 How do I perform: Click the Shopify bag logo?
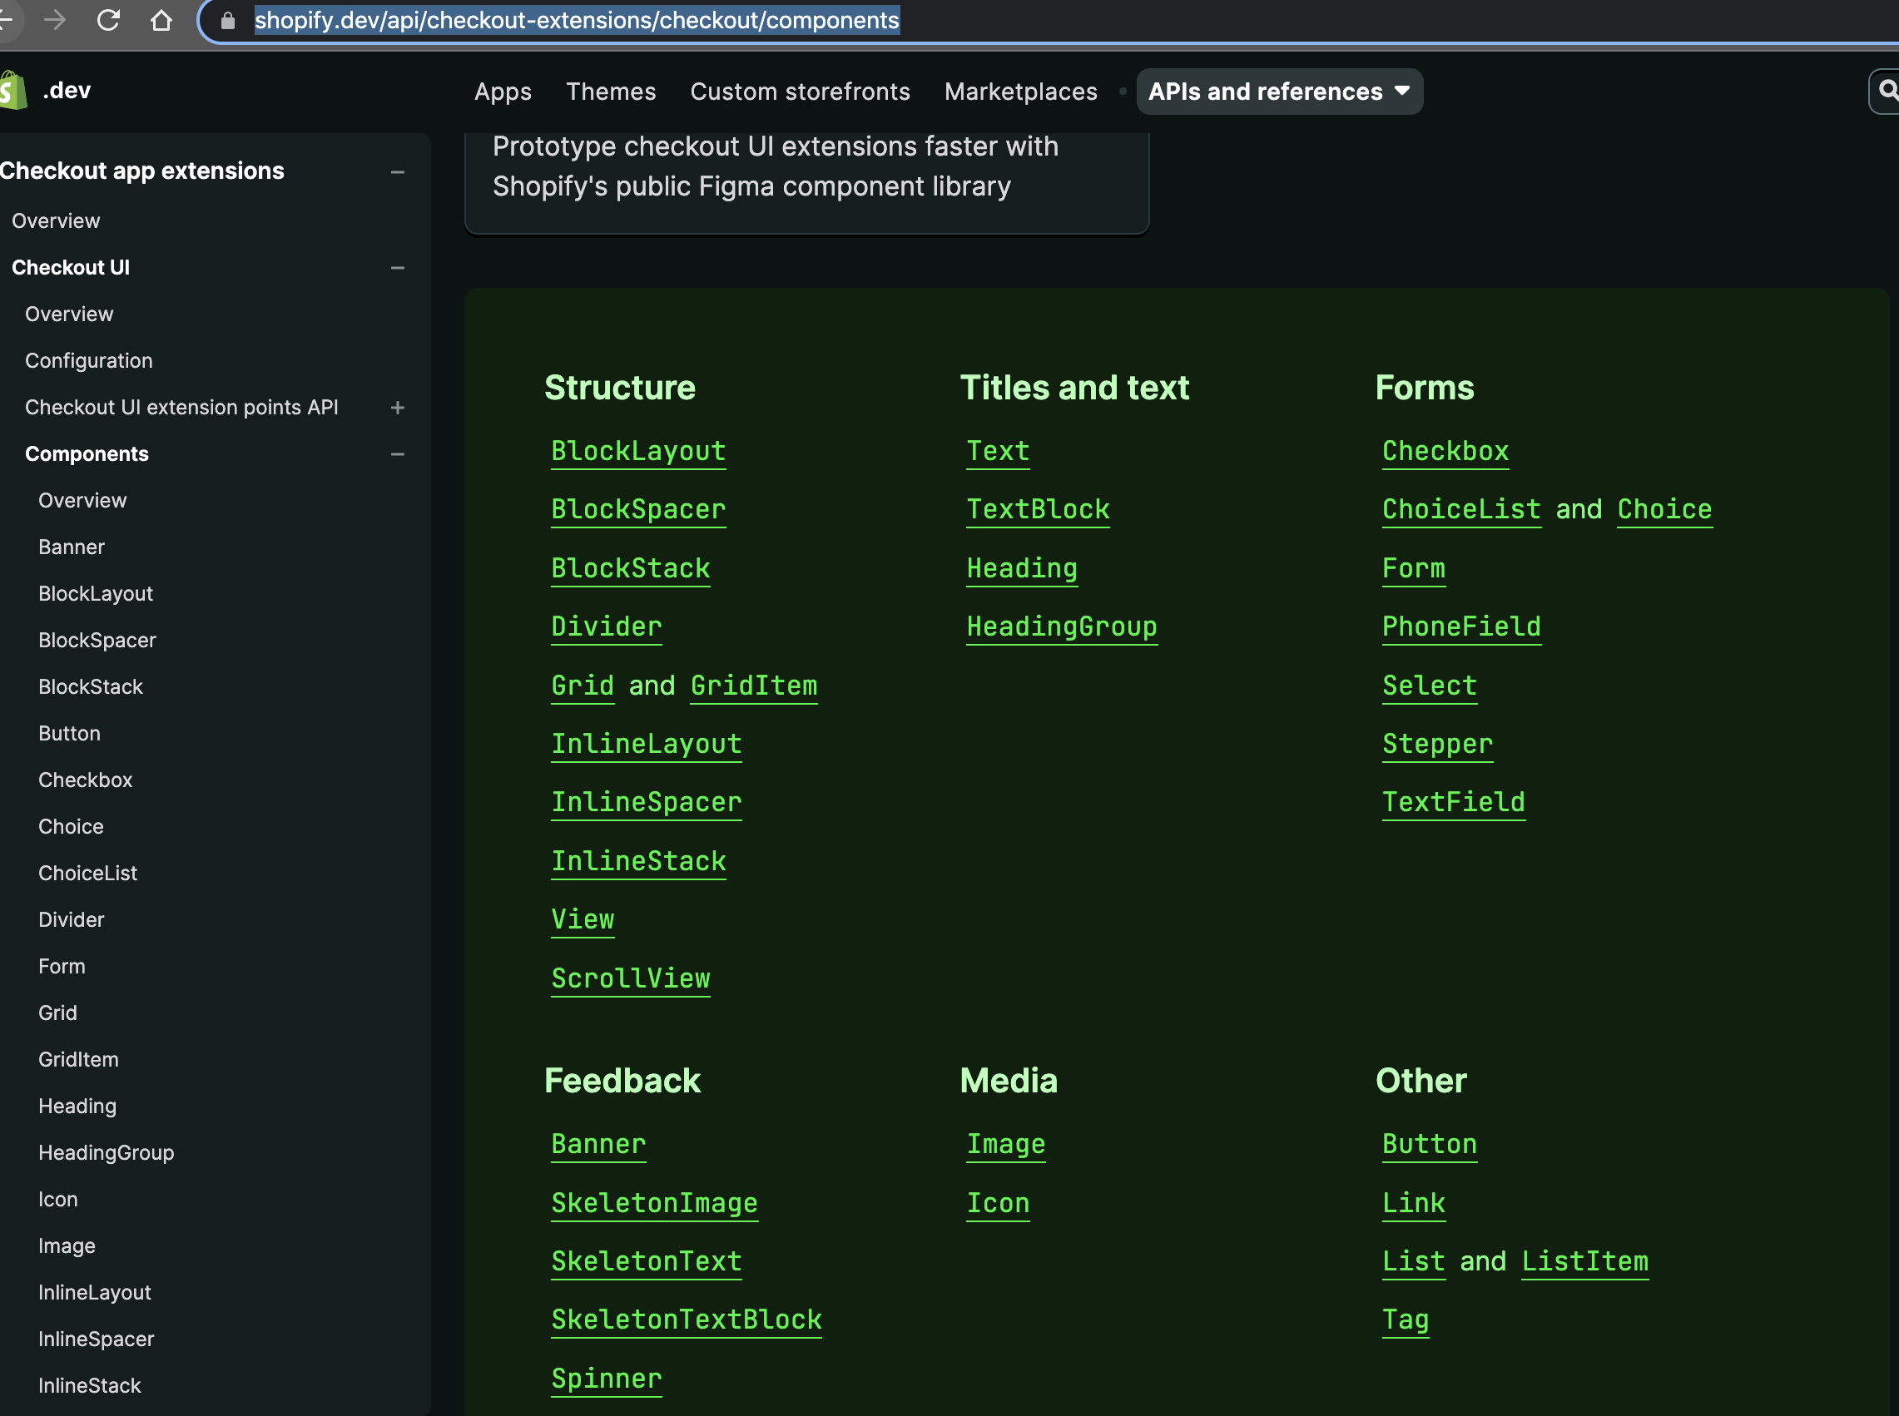click(12, 91)
